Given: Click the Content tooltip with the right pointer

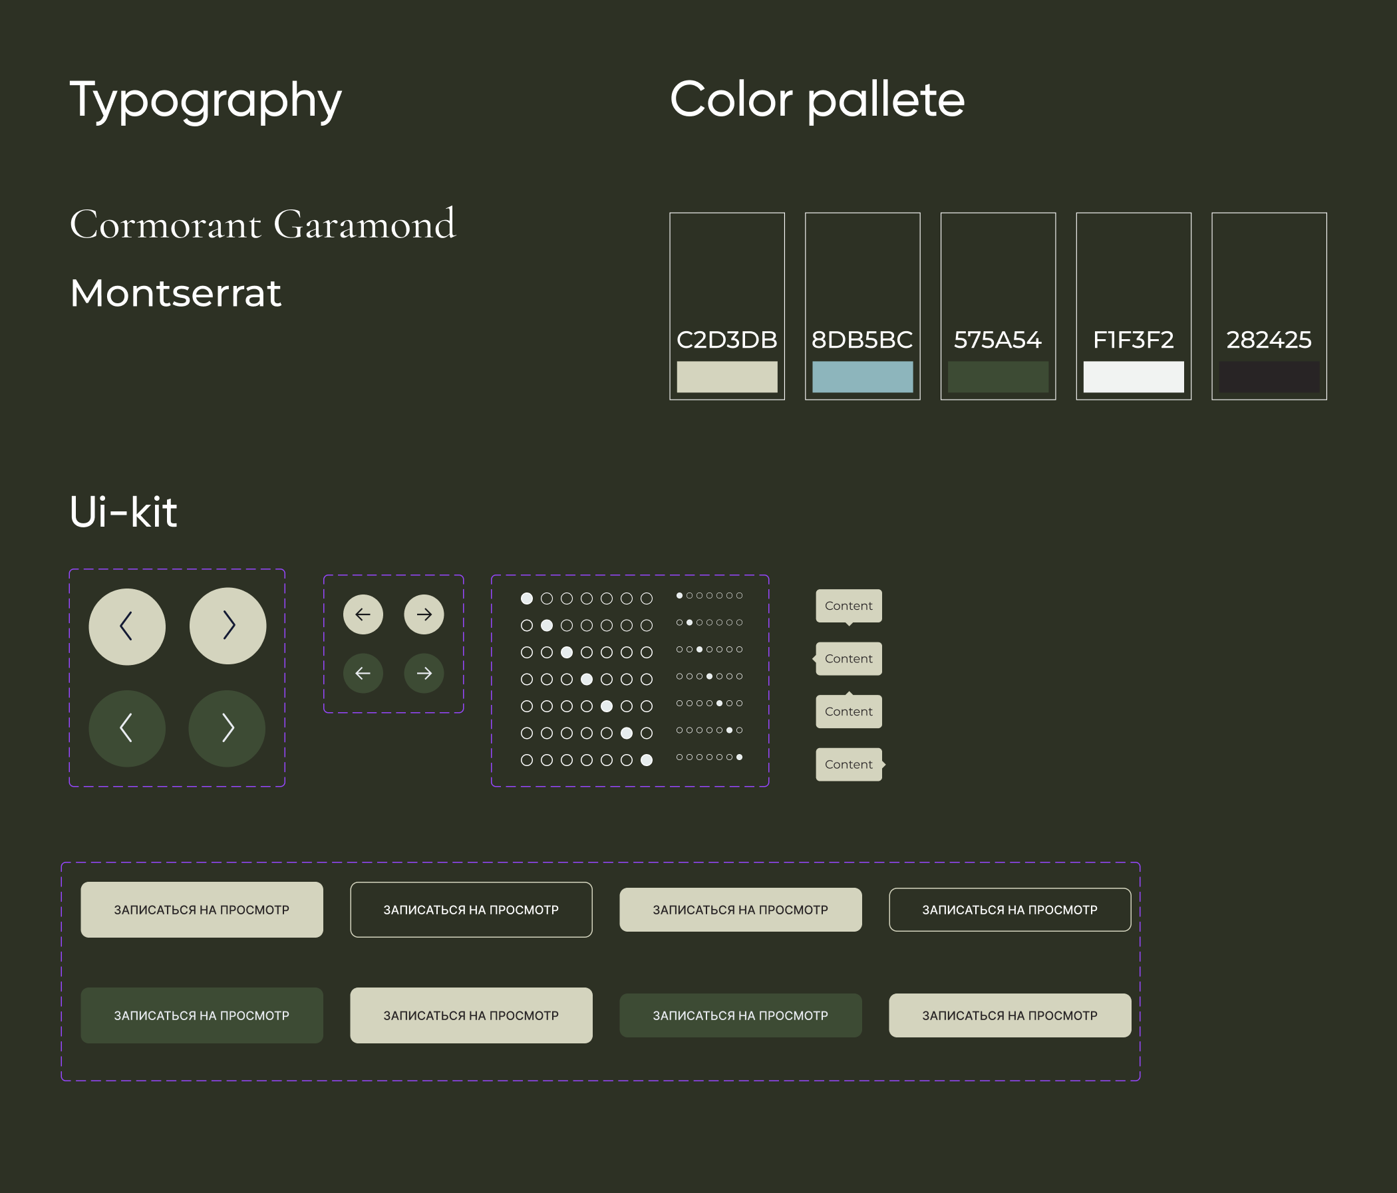Looking at the screenshot, I should click(x=848, y=764).
